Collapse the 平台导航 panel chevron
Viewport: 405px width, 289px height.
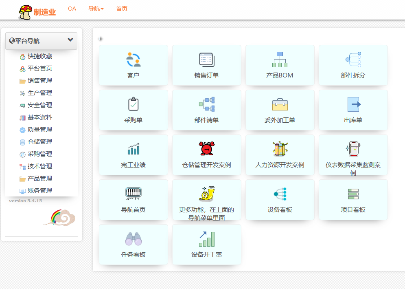tap(70, 40)
